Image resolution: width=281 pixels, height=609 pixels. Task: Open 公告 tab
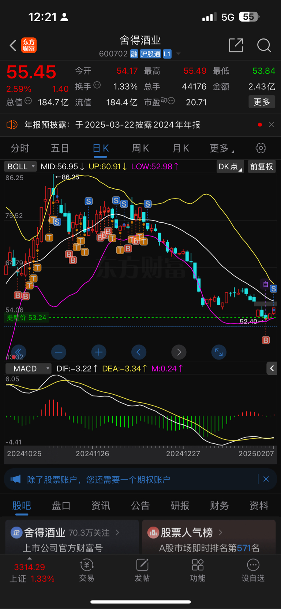click(x=140, y=506)
